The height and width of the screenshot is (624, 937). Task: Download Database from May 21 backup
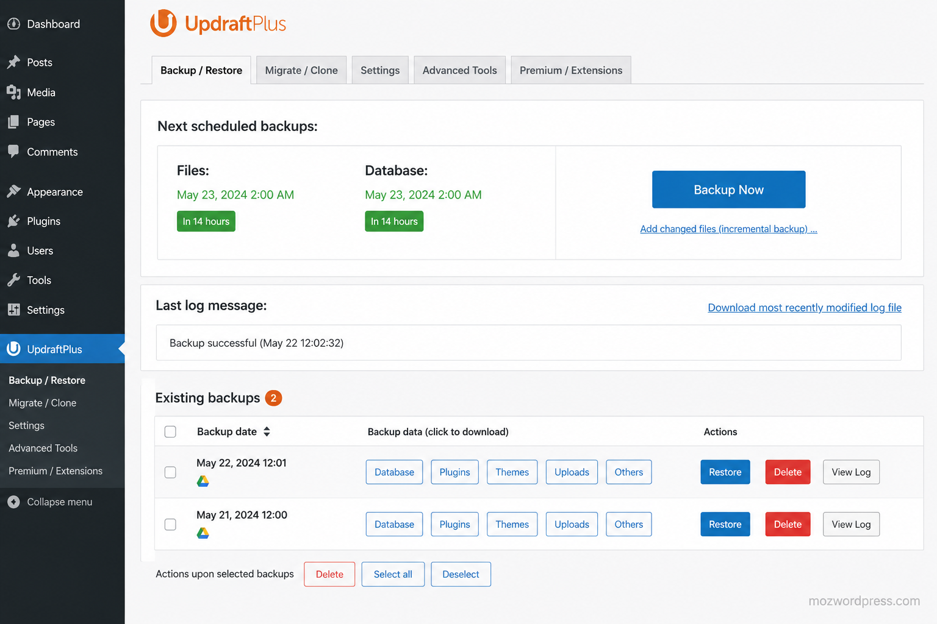tap(394, 524)
